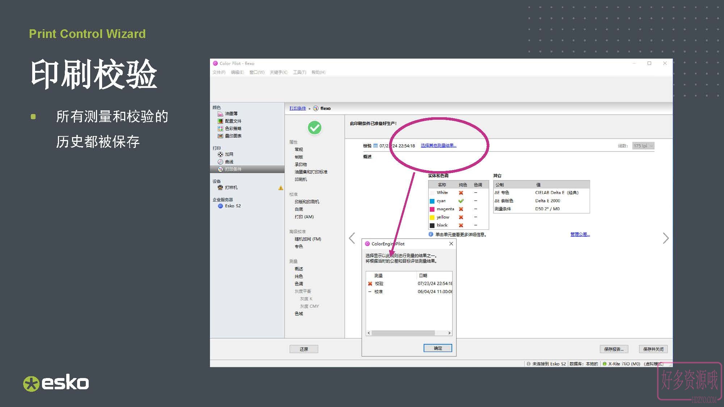Click dialog horizontal scrollbar
Image resolution: width=724 pixels, height=407 pixels.
coord(403,333)
